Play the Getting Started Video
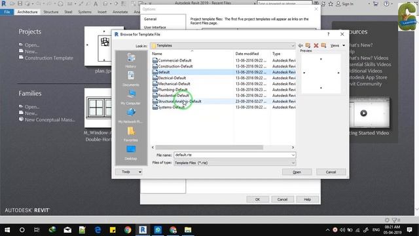The height and width of the screenshot is (236, 419). tap(363, 113)
